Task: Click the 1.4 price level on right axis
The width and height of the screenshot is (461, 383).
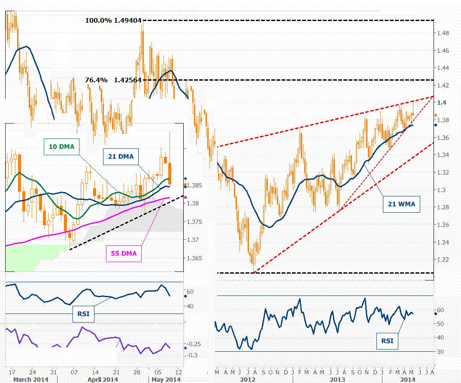Action: (x=442, y=103)
